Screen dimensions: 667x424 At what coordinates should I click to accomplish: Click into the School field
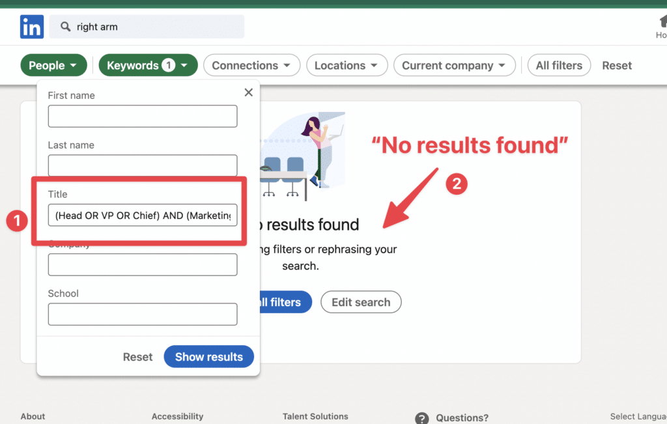[143, 315]
